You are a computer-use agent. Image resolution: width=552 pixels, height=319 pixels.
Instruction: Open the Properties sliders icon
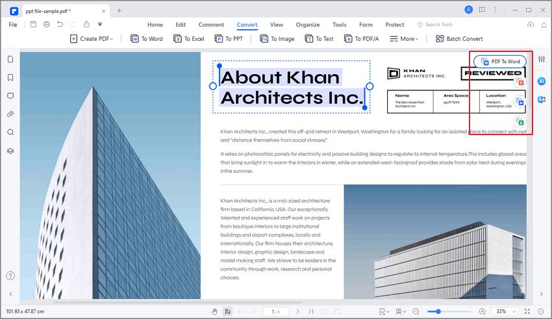(x=542, y=59)
